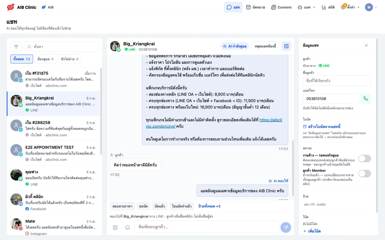Open the คุณฟาง conversation
Viewport: 385px width, 240px height.
pyautogui.click(x=53, y=178)
